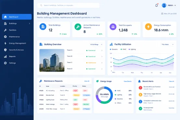Toggle the HVAC series in chart legend
Viewport: 180px width, 120px height.
[124, 49]
